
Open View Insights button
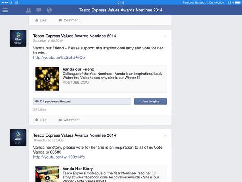pos(150,102)
